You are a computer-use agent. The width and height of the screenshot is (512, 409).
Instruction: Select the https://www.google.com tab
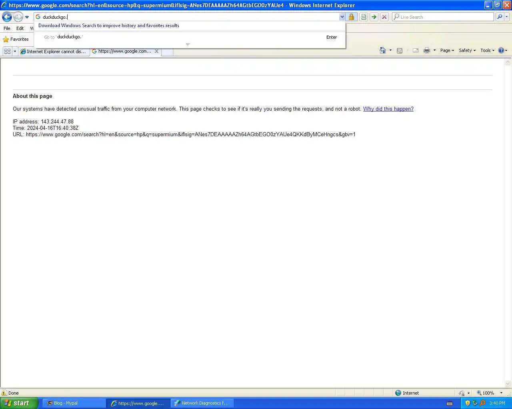[122, 51]
